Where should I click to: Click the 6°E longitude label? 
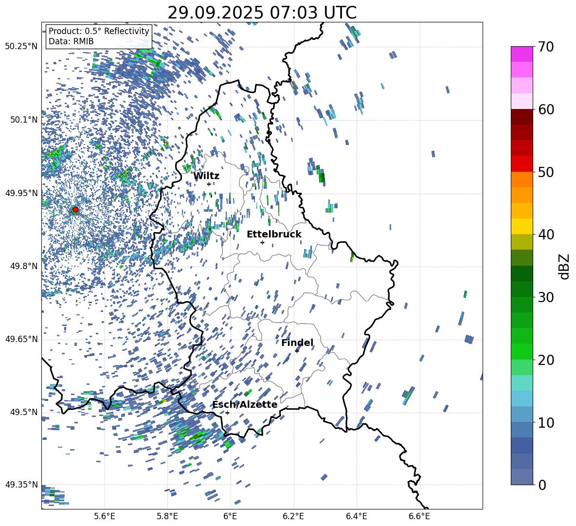click(x=230, y=517)
